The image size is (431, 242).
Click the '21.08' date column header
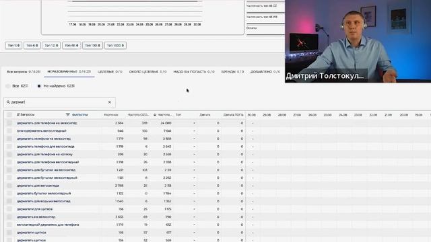[x=388, y=115]
